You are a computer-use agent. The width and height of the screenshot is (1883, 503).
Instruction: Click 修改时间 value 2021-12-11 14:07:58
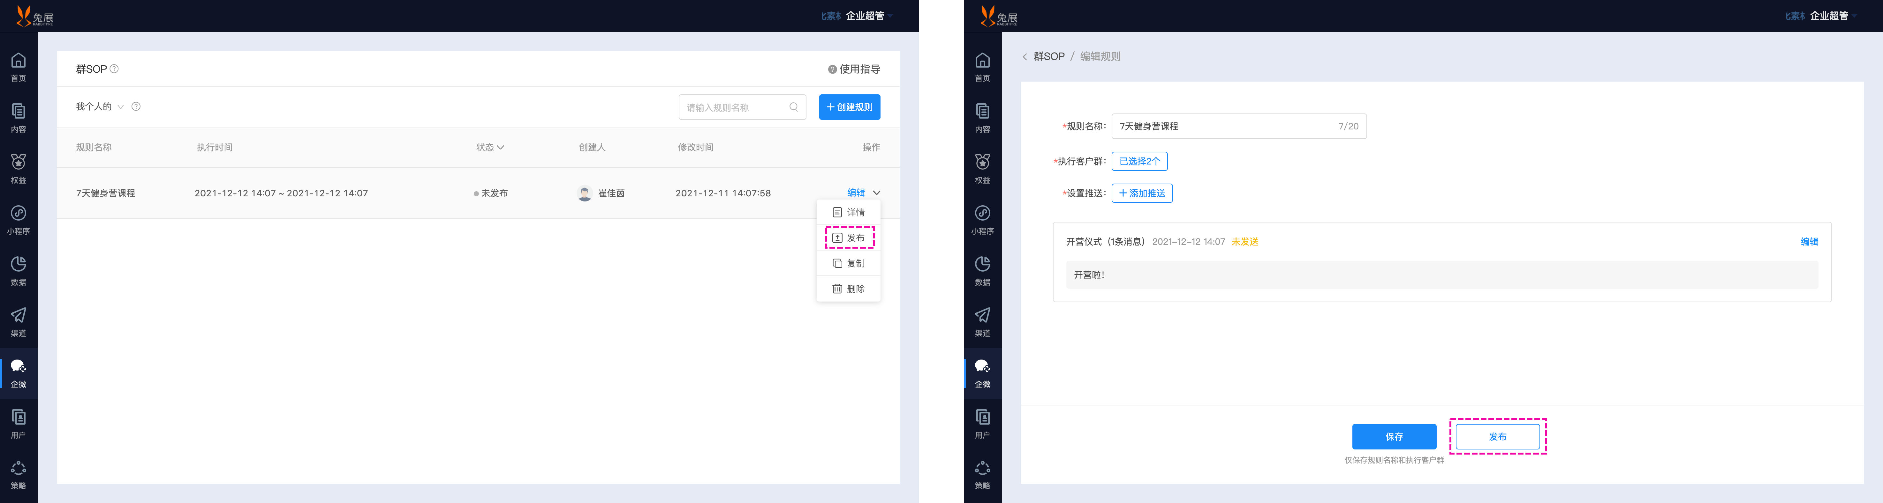click(723, 193)
